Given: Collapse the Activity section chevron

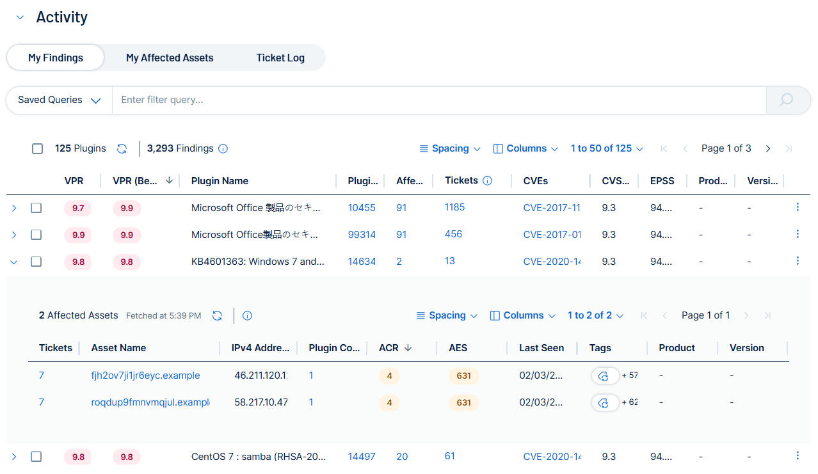Looking at the screenshot, I should 20,18.
